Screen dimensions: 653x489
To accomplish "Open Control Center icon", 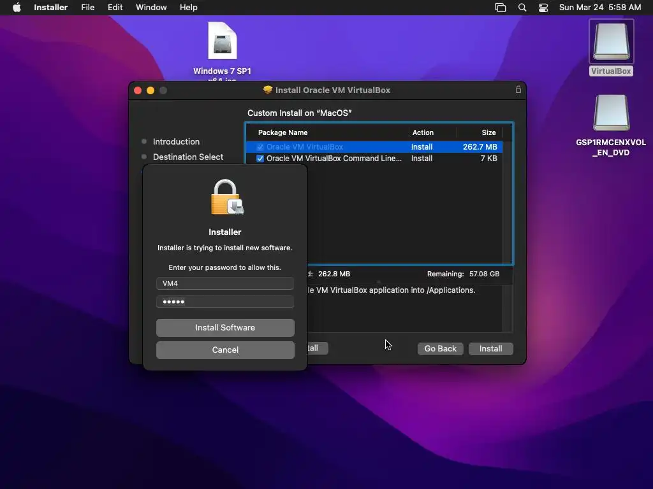I will (543, 8).
